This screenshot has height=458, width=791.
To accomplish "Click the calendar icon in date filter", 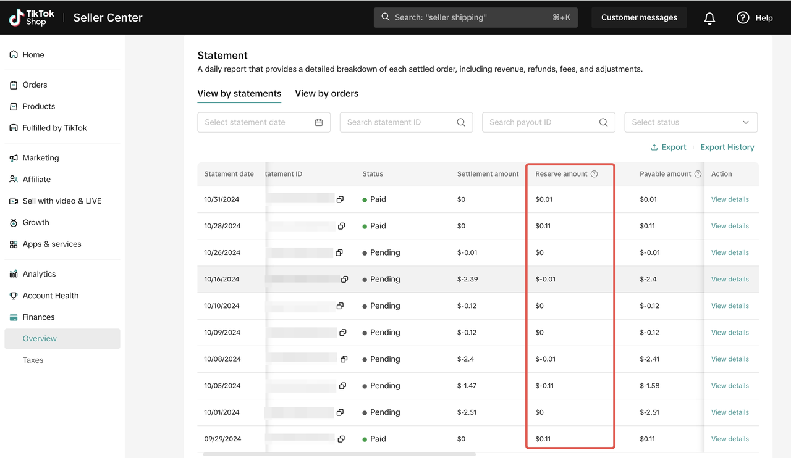I will (318, 122).
